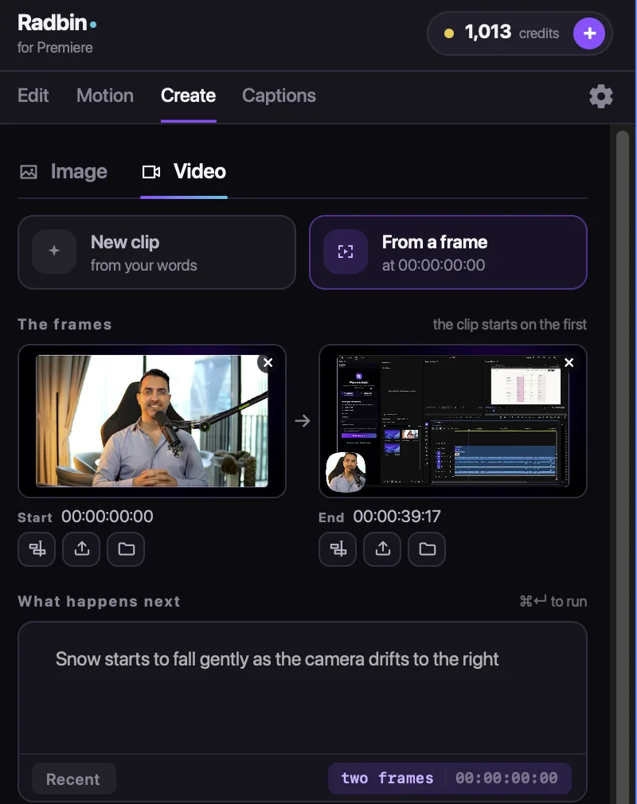637x804 pixels.
Task: Open settings via the gear icon
Action: (600, 96)
